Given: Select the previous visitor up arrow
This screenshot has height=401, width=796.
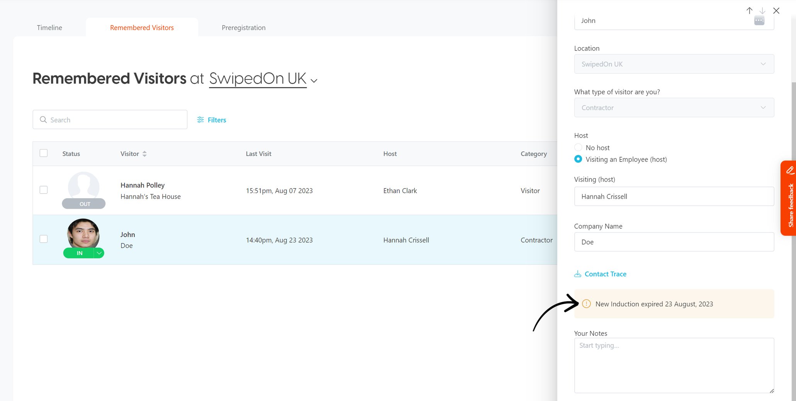Looking at the screenshot, I should pos(749,10).
